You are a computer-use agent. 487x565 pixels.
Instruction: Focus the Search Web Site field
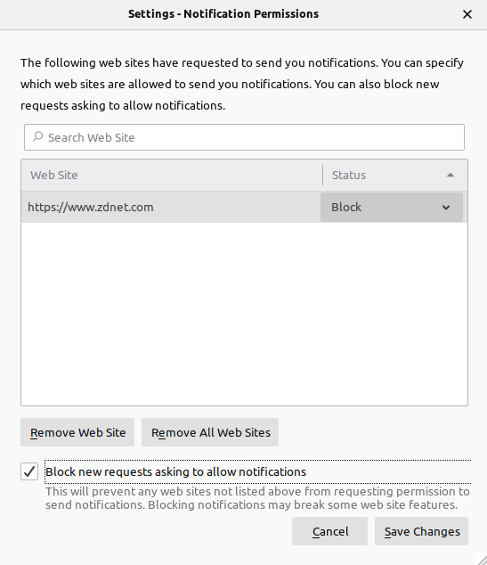244,137
